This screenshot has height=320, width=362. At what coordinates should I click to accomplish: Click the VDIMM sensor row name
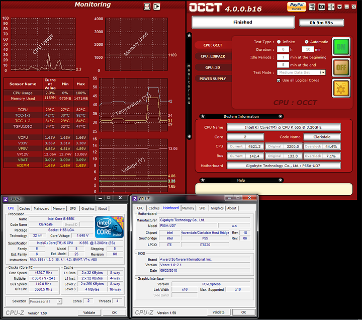[23, 166]
